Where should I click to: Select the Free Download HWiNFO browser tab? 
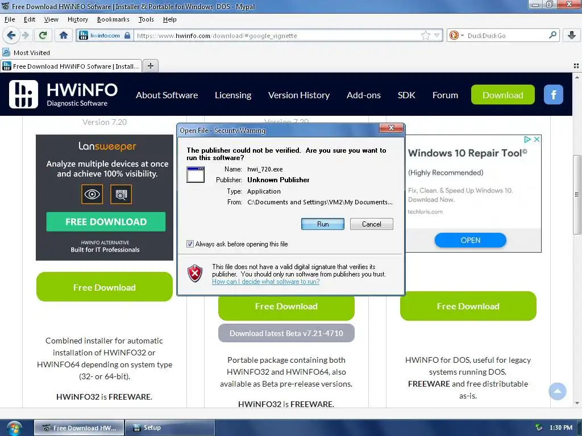pos(71,66)
